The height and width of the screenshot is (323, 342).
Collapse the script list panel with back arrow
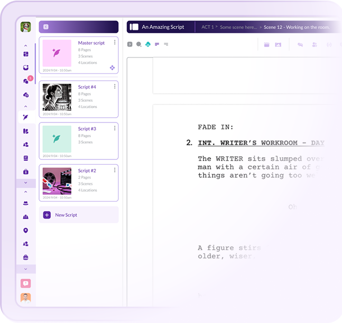click(46, 27)
